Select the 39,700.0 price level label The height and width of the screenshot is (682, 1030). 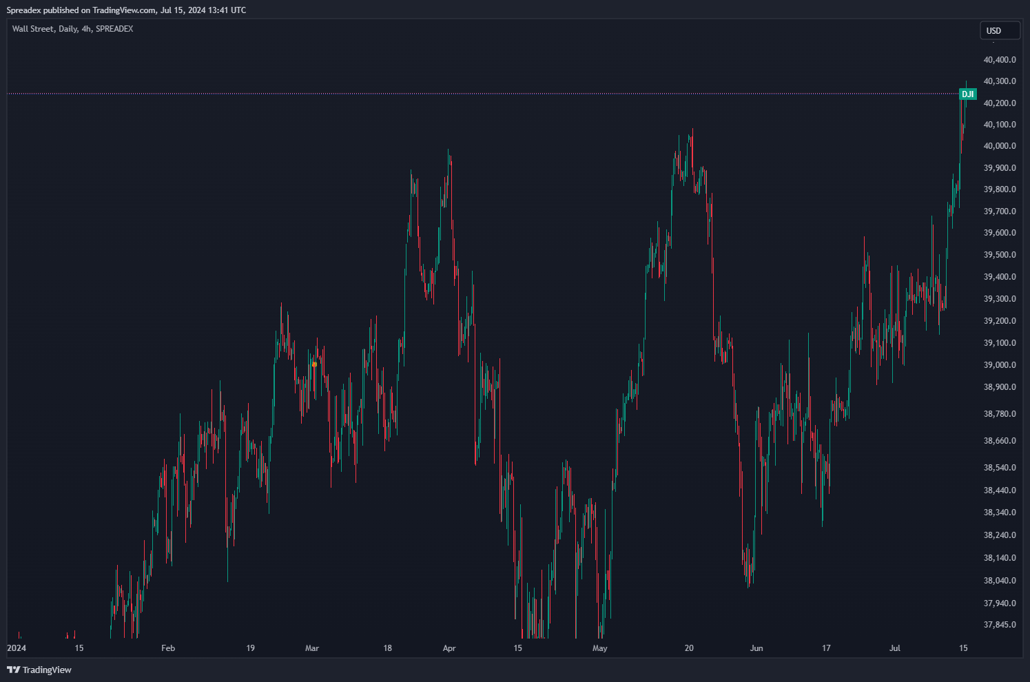tap(1000, 211)
